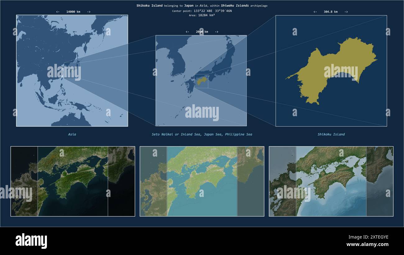Click the '304.8 km' scale label
This screenshot has height=255, width=404.
[x=331, y=12]
